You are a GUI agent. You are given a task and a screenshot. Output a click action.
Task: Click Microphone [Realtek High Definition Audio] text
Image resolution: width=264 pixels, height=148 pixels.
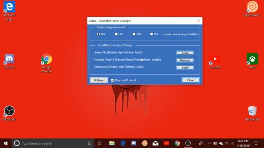pos(119,67)
